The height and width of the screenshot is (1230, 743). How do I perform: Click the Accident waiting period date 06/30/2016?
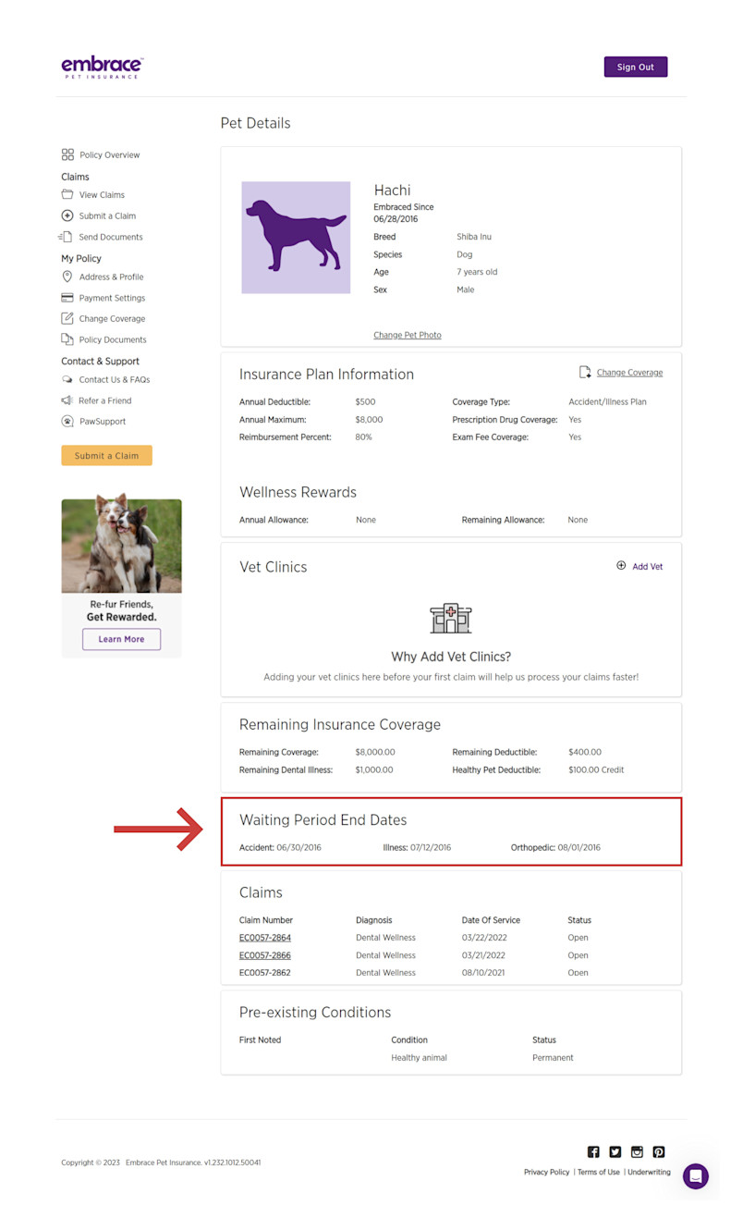pos(299,848)
